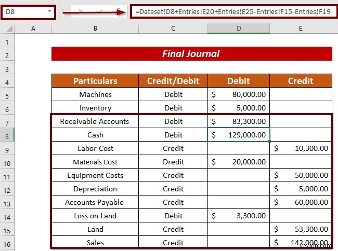The image size is (338, 251).
Task: Select column D header
Action: 239,29
